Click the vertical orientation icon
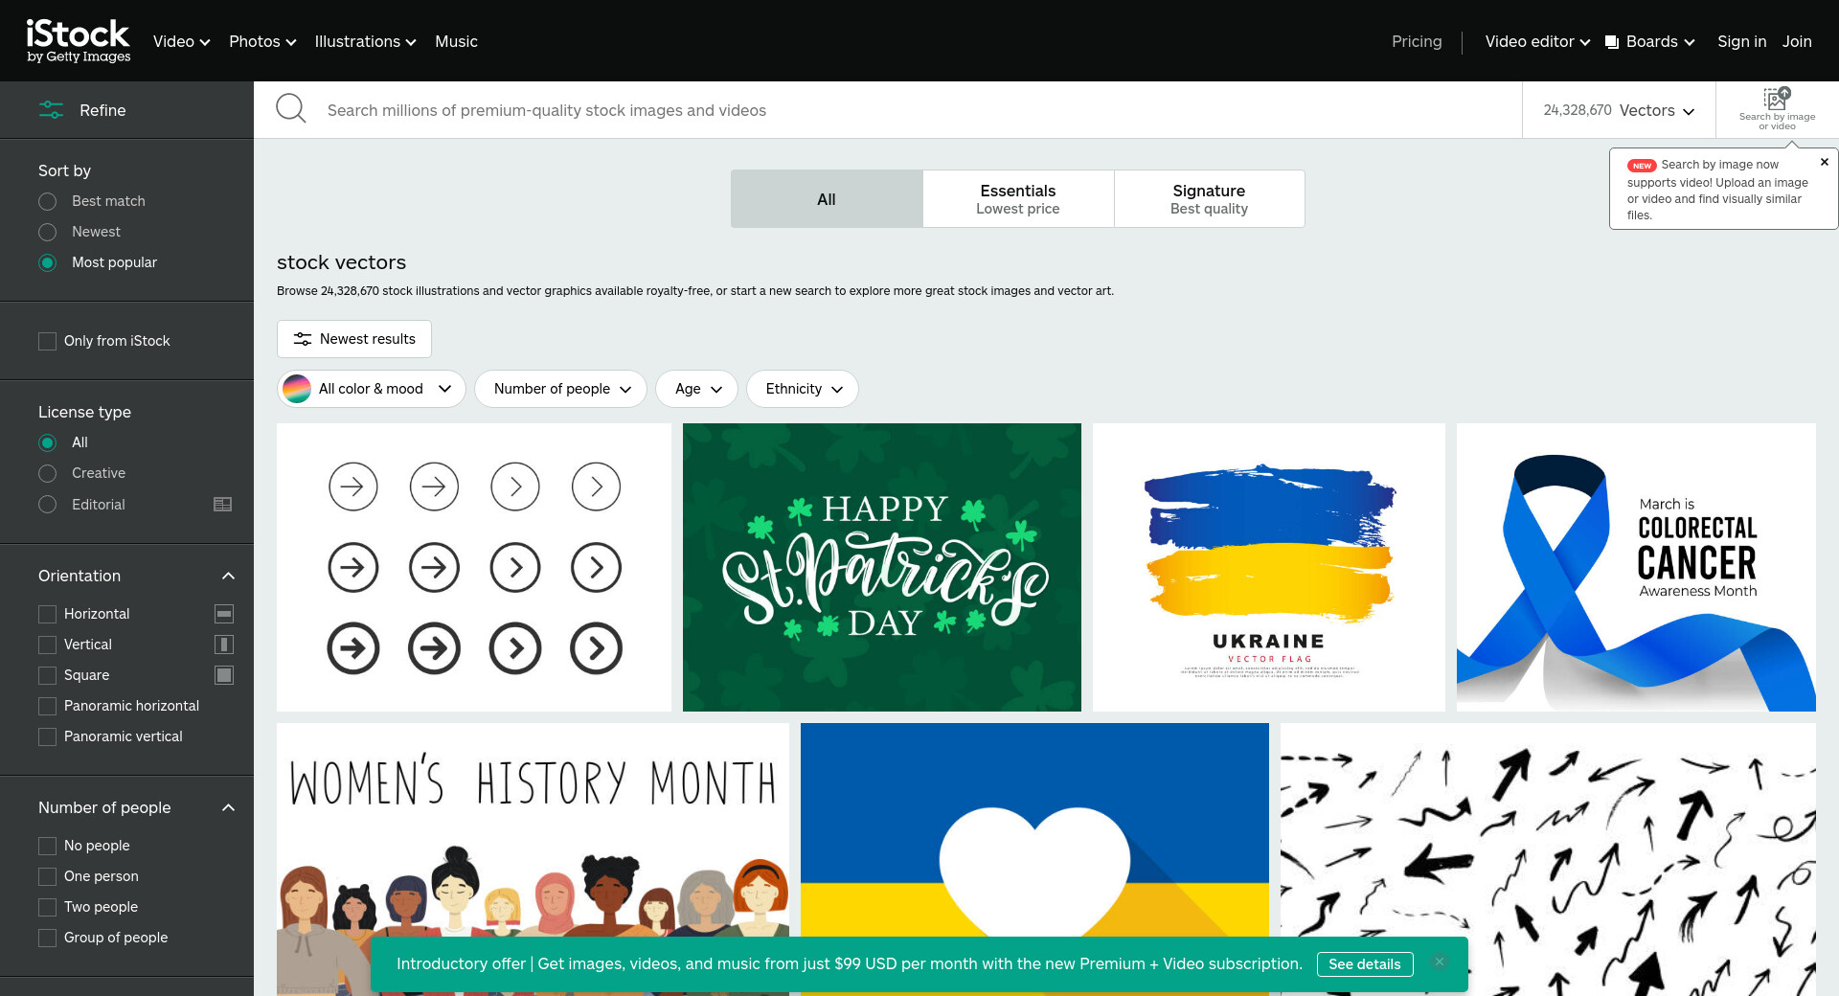The height and width of the screenshot is (996, 1839). coord(224,645)
